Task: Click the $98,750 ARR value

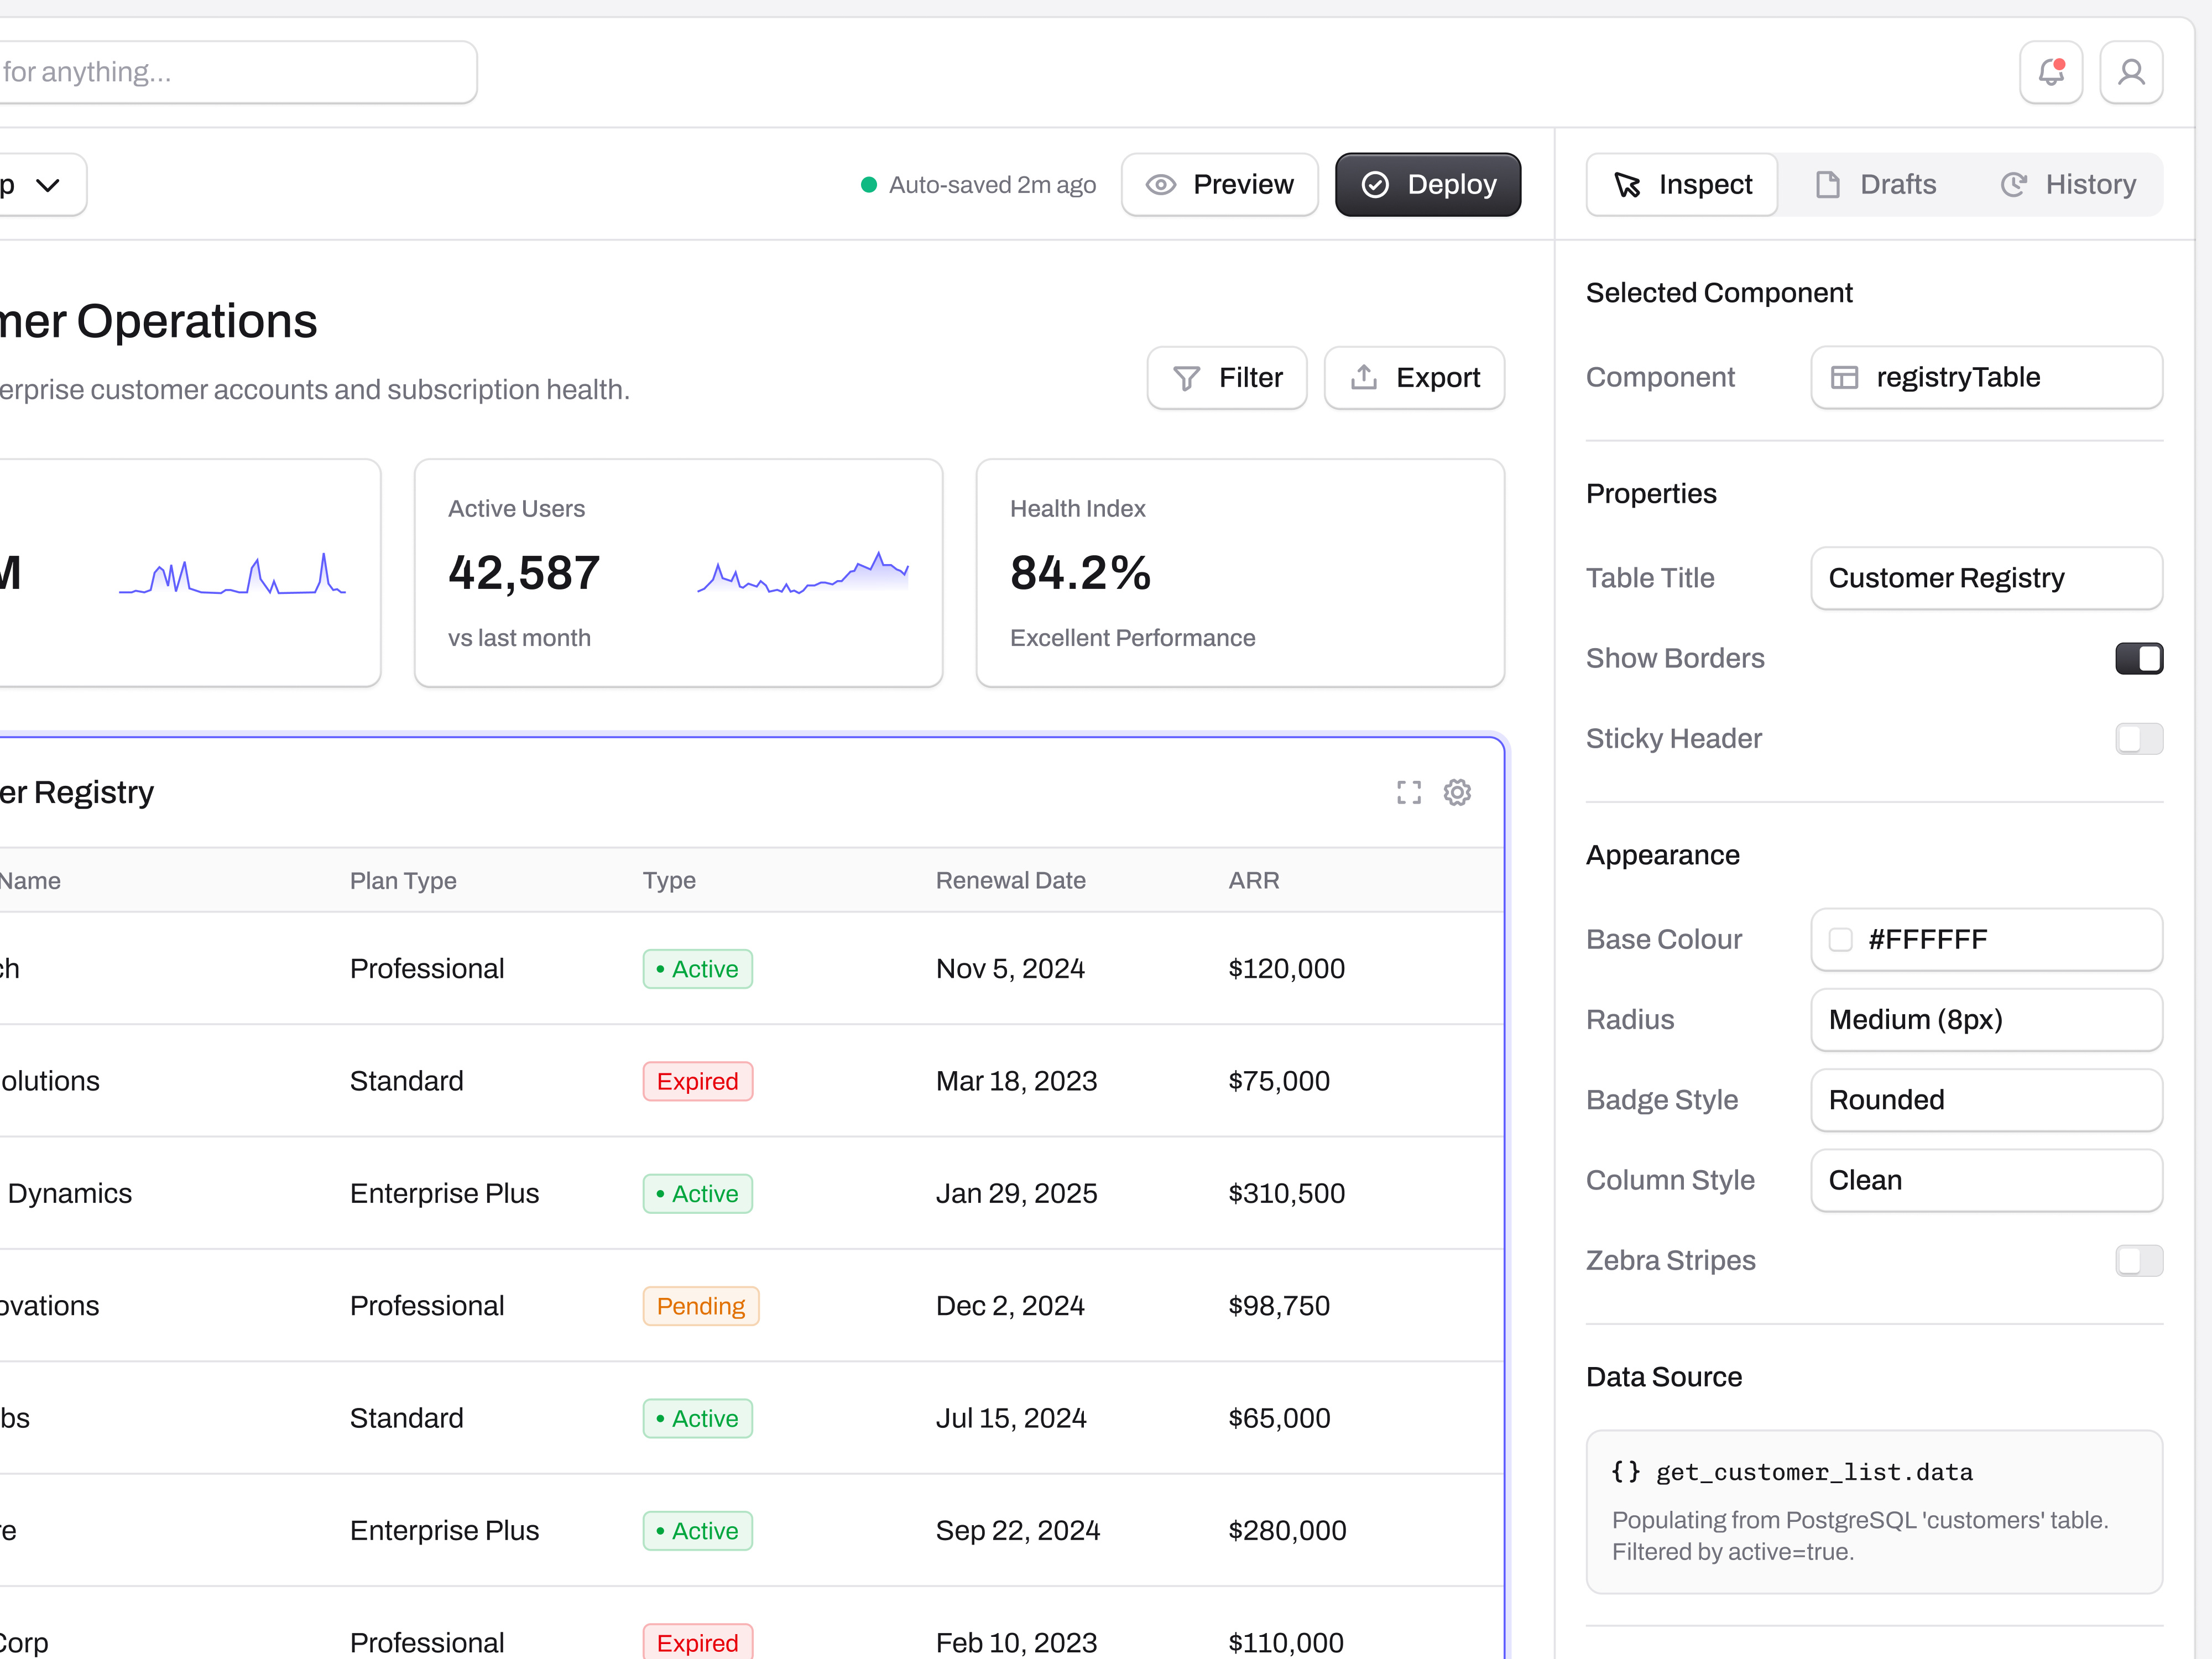Action: pos(1279,1306)
